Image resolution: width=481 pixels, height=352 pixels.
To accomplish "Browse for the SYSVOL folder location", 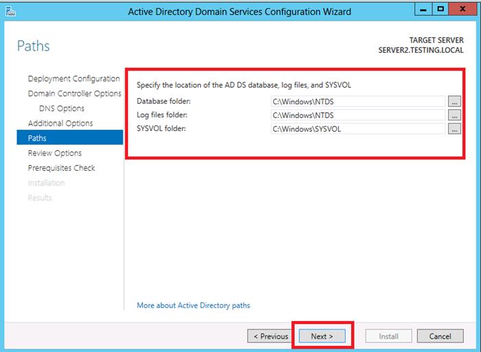I will point(454,129).
